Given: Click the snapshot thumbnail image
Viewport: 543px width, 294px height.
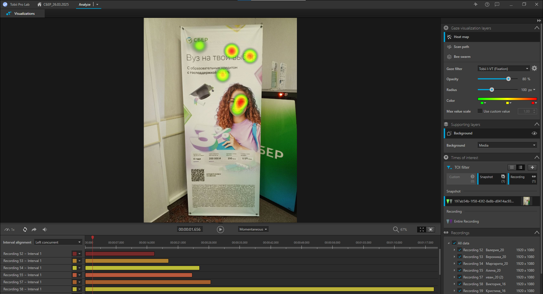Looking at the screenshot, I should [x=526, y=201].
